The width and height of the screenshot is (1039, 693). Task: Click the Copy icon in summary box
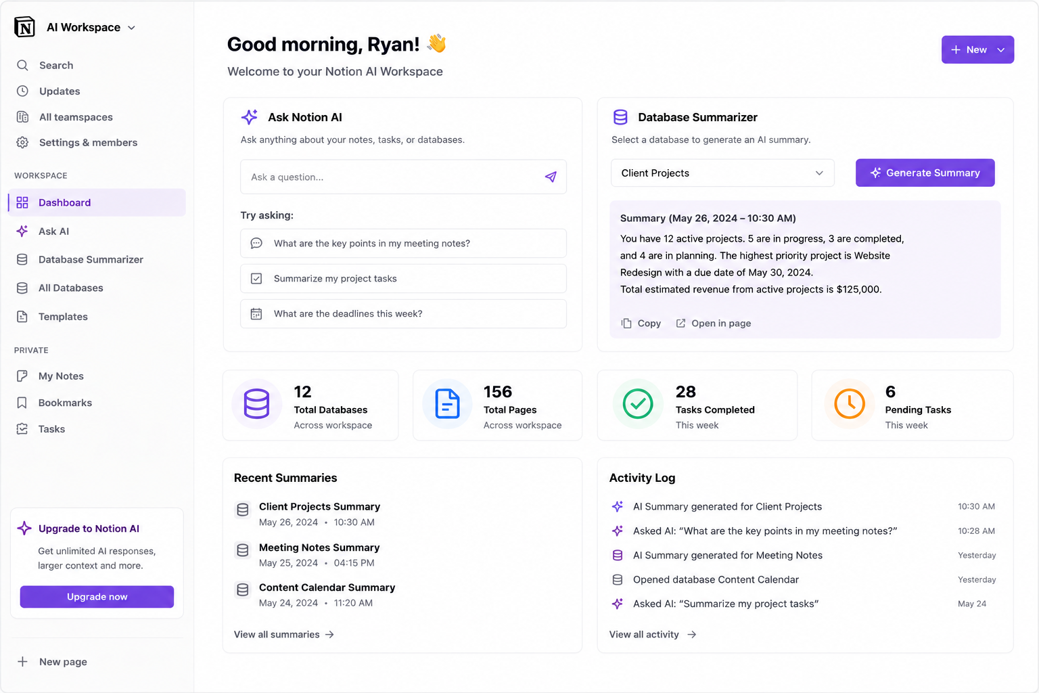[626, 323]
